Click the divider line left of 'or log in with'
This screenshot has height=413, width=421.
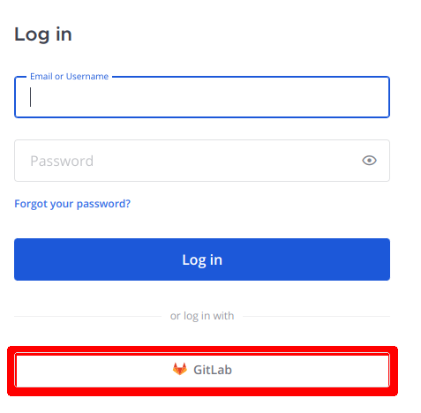pyautogui.click(x=87, y=317)
